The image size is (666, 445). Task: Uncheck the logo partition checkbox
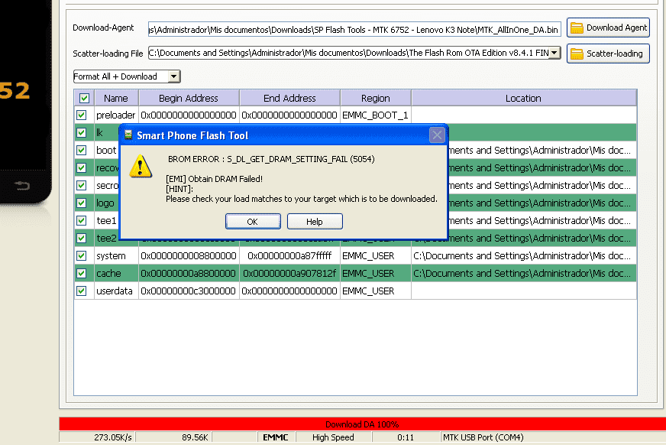pos(82,203)
